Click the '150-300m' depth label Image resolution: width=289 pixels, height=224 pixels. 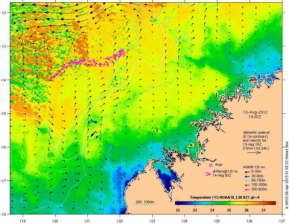click(x=259, y=184)
